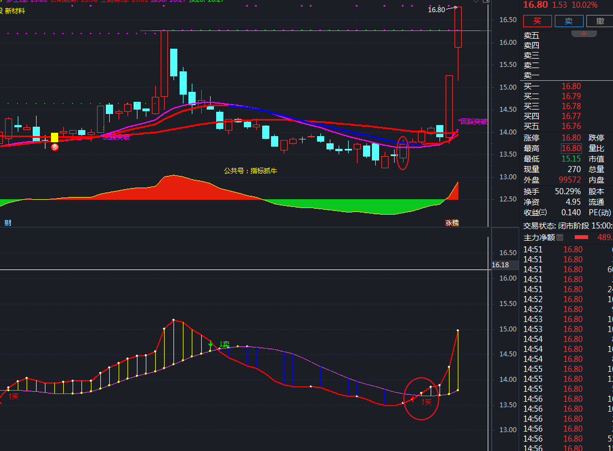Click the 卖五 ask row label
Viewport: 613px width, 451px height.
coord(532,35)
